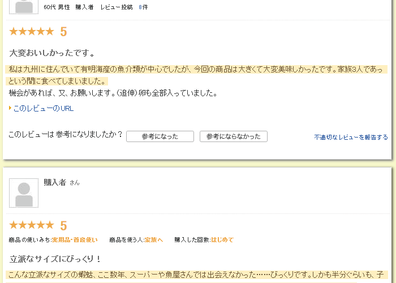Click the five-star rating of first review
396x283 pixels.
(32, 32)
